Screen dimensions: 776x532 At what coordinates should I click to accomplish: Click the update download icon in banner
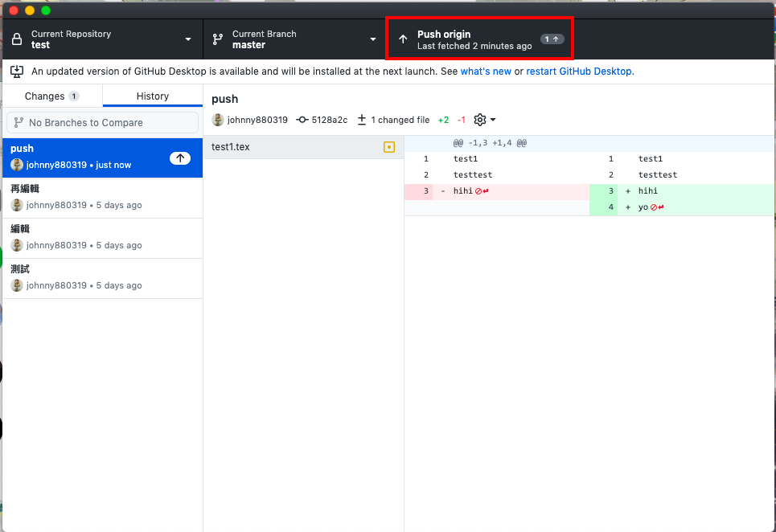[17, 72]
